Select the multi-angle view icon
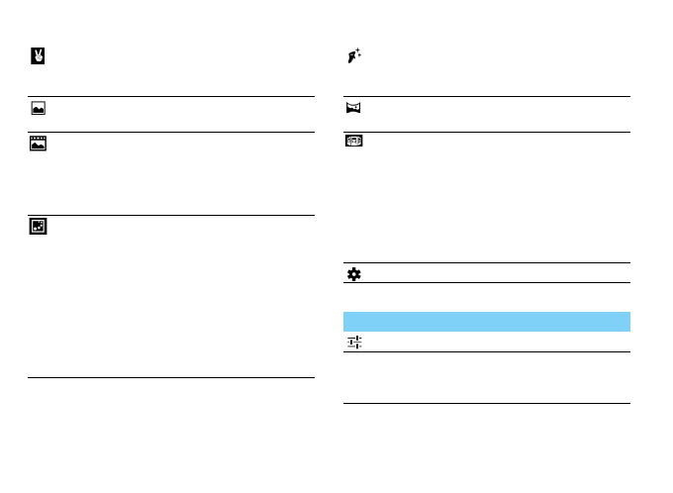This screenshot has height=493, width=673. 353,142
